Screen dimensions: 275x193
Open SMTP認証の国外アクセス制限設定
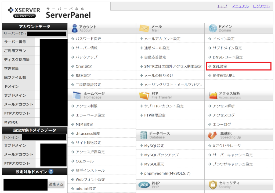point(173,66)
